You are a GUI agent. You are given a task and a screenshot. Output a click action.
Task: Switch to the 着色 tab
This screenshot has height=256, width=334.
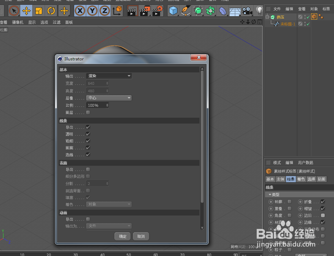[x=301, y=179]
